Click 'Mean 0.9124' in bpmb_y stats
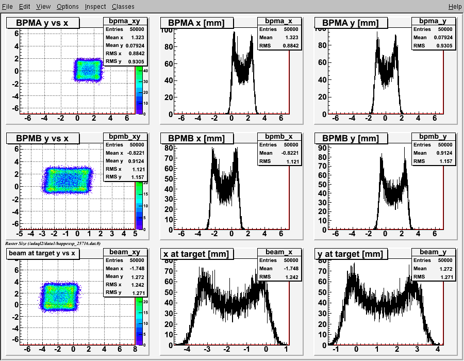Image resolution: width=464 pixels, height=361 pixels. (x=433, y=153)
